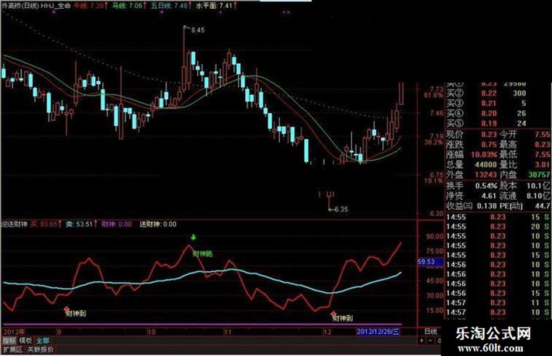The width and height of the screenshot is (552, 356).
Task: Click the 买② 8.22 bid row
Action: 486,94
